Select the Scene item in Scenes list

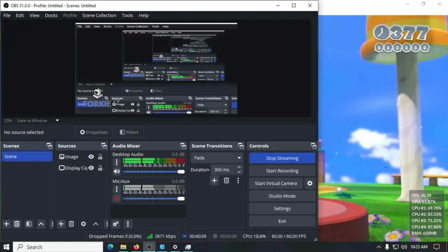tap(27, 156)
